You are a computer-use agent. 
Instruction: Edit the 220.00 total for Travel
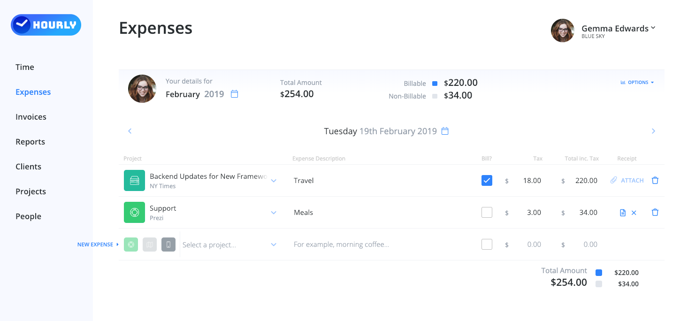click(587, 181)
